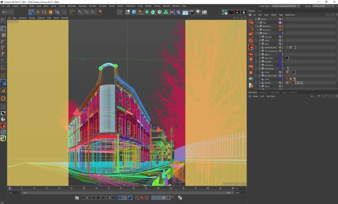Expand the Pub object in tree
Image resolution: width=338 pixels, height=204 pixels.
(258, 23)
